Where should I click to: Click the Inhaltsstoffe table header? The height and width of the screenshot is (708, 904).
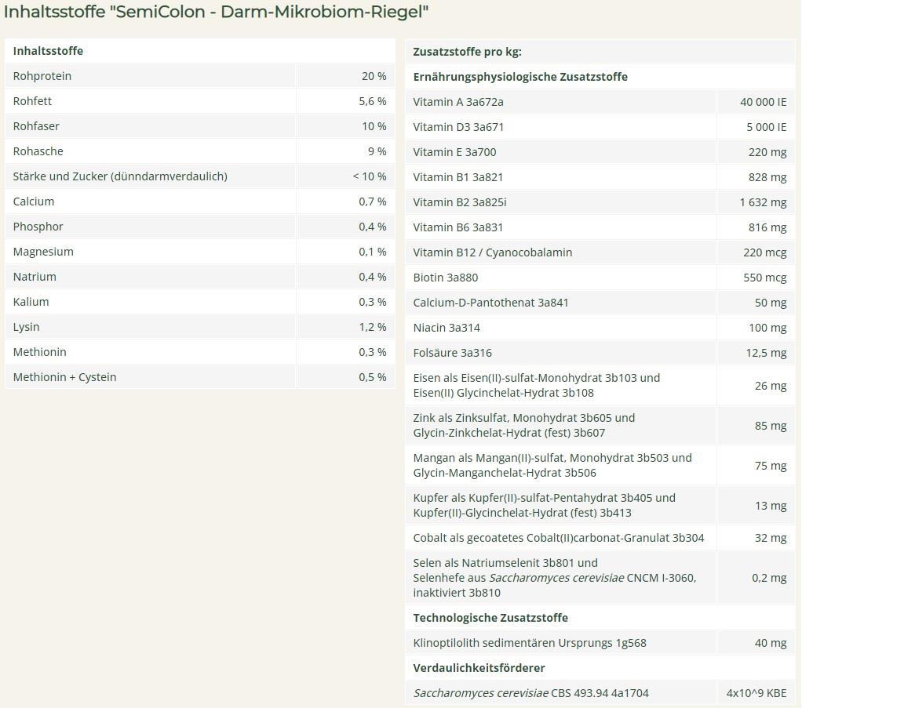[48, 51]
